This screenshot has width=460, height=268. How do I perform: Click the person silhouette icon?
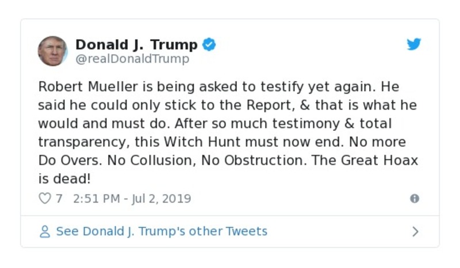45,232
